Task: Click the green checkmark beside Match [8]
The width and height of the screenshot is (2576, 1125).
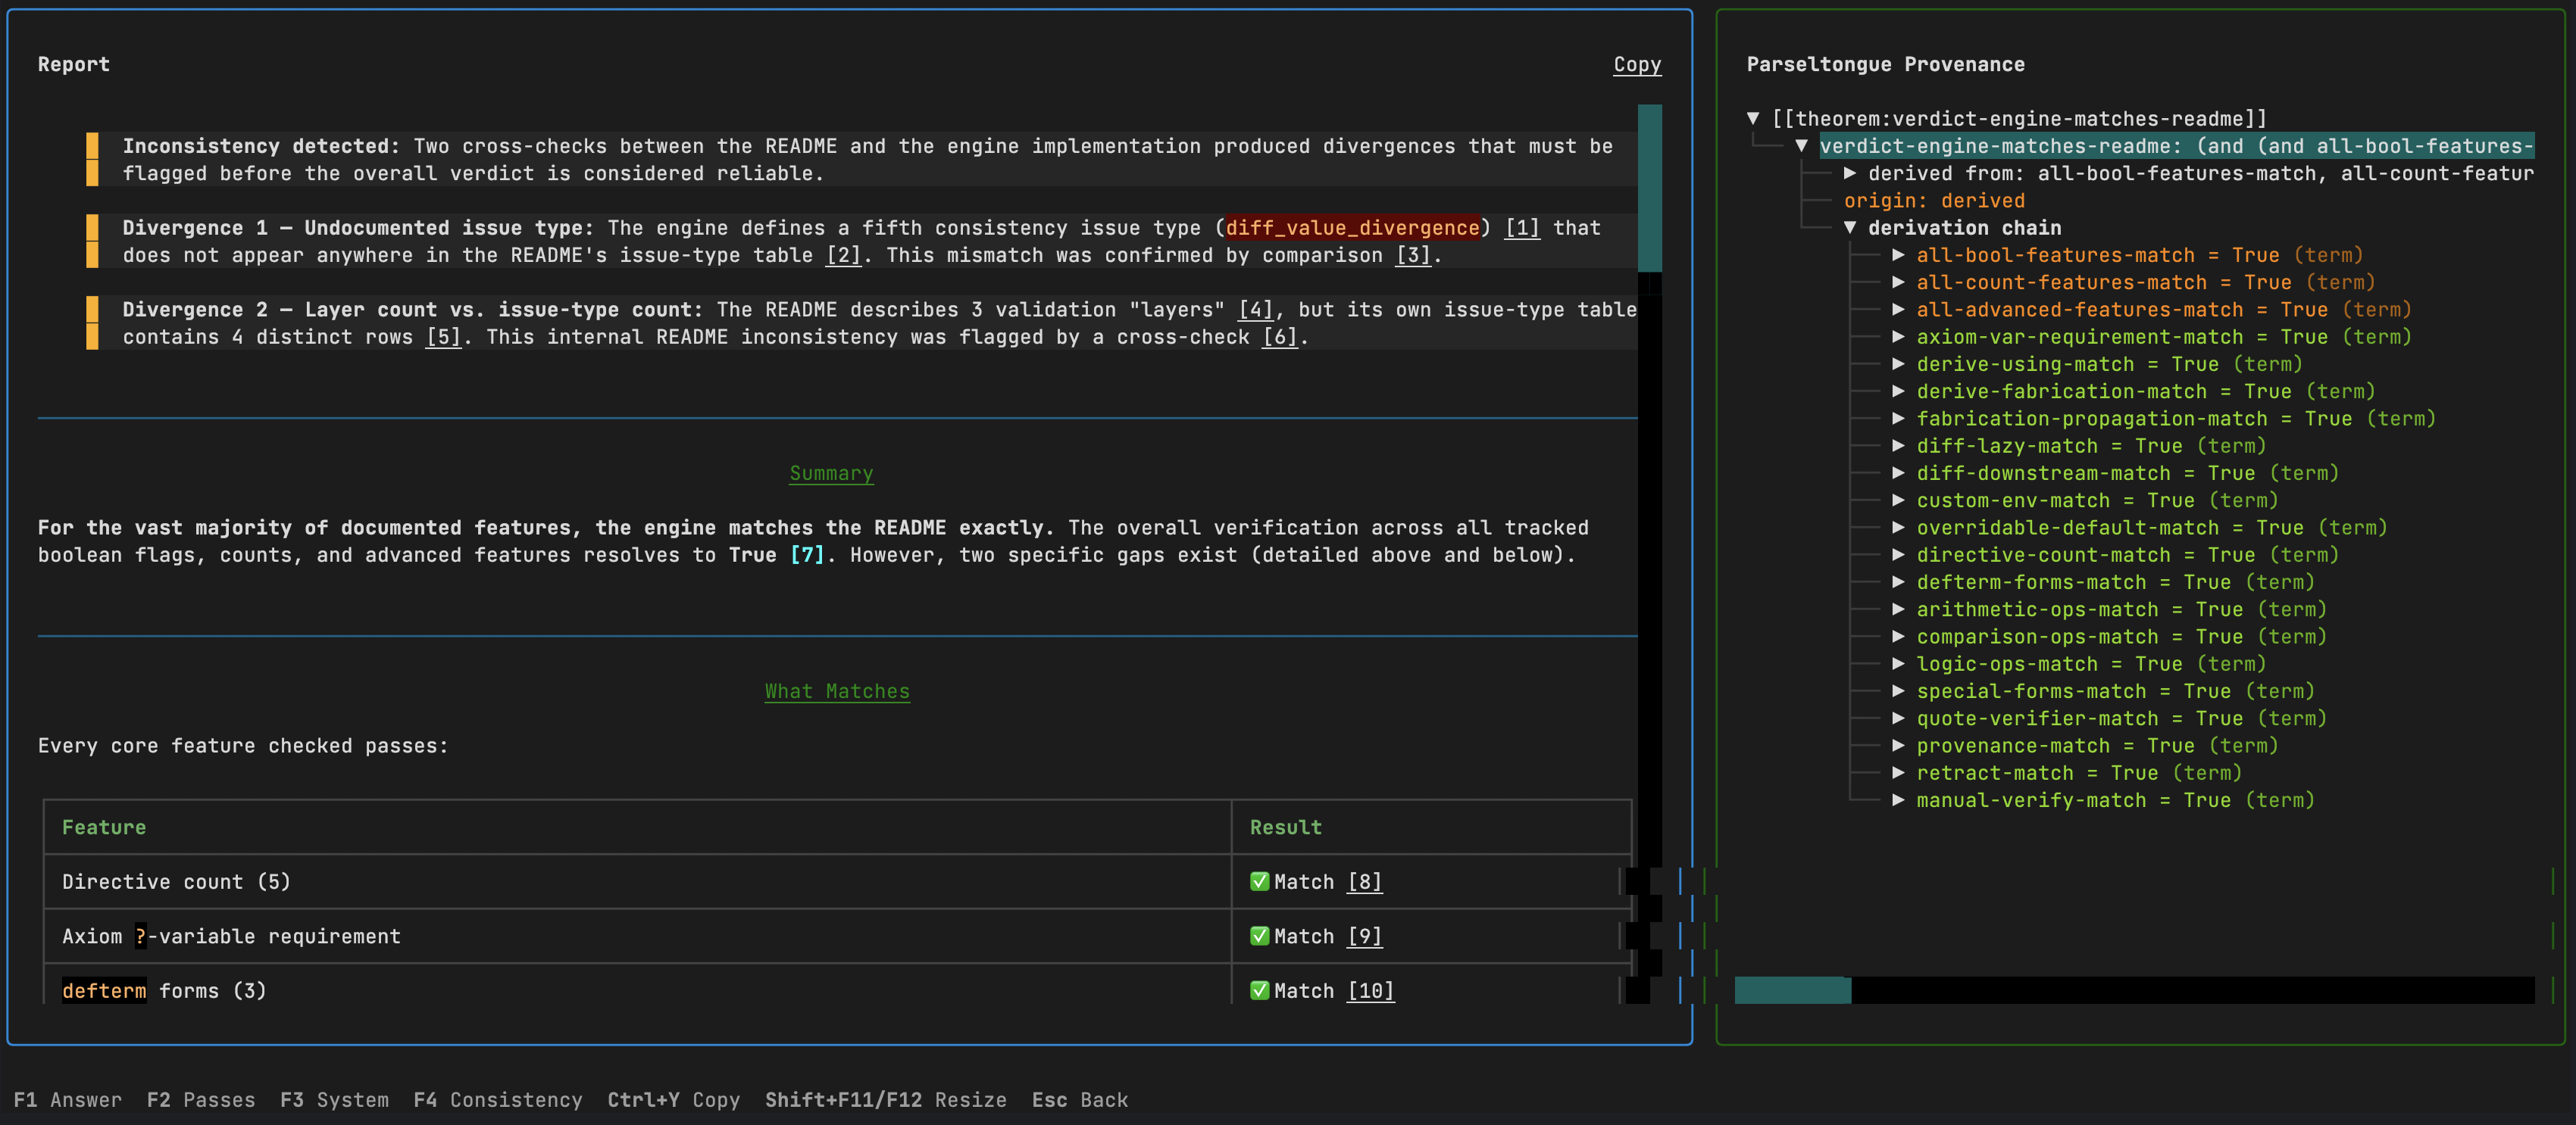Action: point(1259,881)
